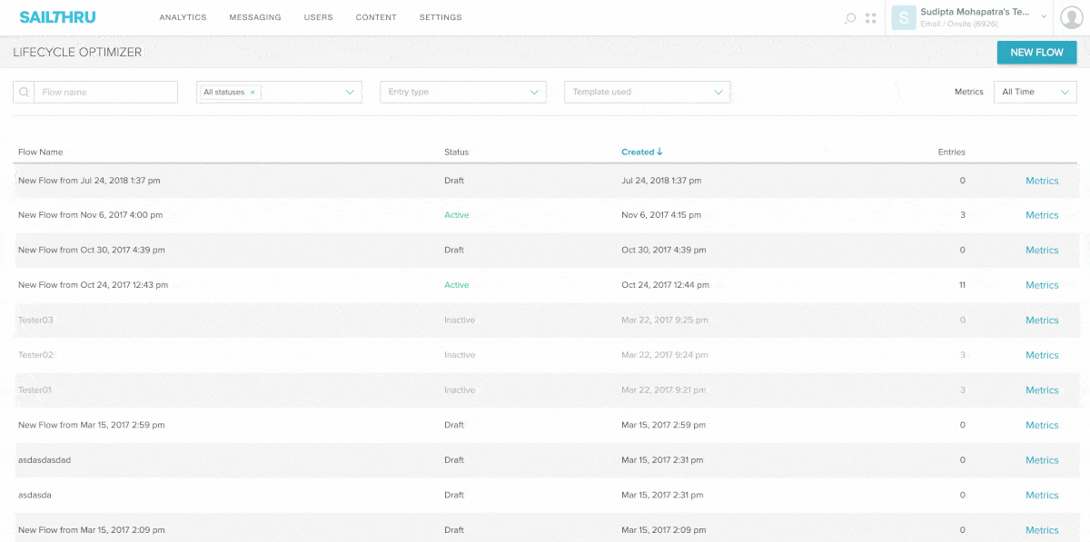Screen dimensions: 1090x542
Task: Open the Entry type dropdown
Action: (x=463, y=92)
